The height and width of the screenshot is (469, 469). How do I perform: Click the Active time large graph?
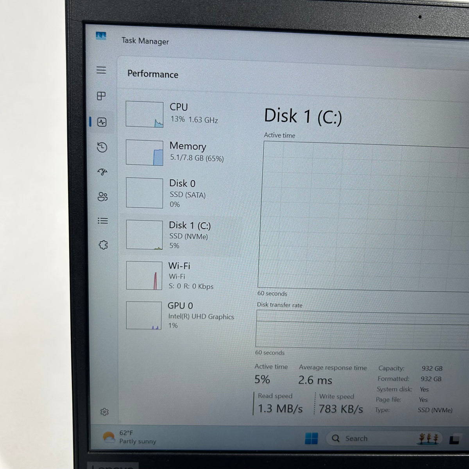pyautogui.click(x=363, y=216)
